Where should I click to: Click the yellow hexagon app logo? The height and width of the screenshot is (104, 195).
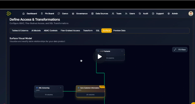click(9, 13)
